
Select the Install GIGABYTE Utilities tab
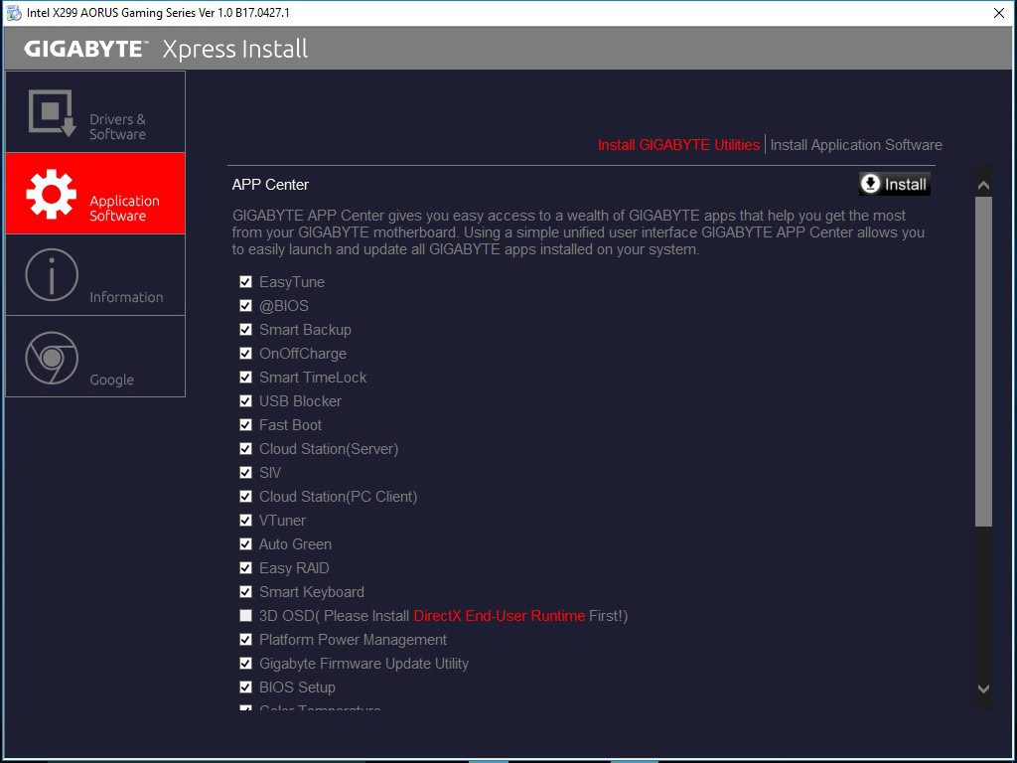[x=678, y=145]
